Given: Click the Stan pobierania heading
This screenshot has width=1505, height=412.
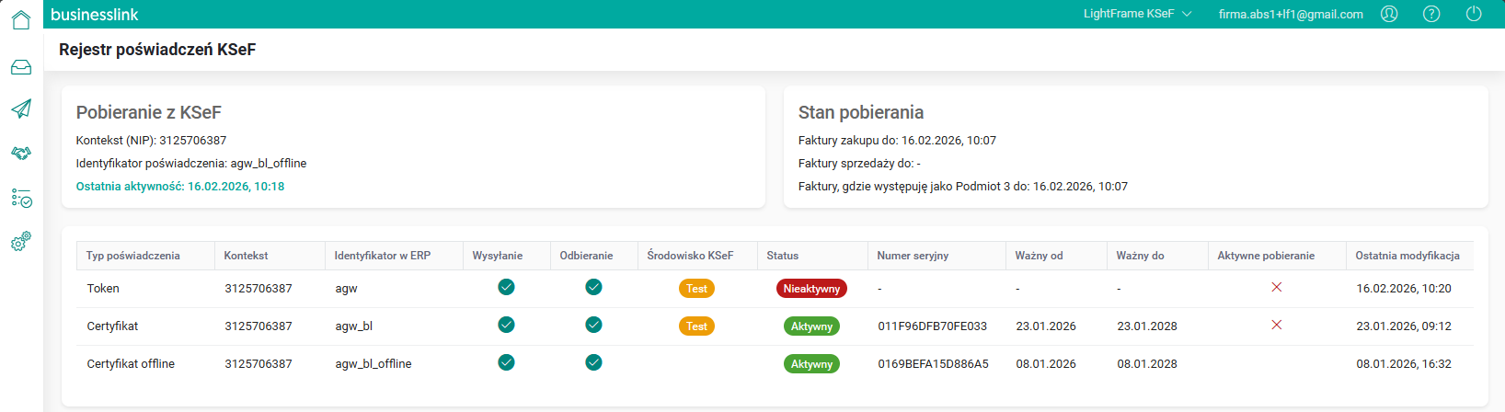Looking at the screenshot, I should coord(860,112).
